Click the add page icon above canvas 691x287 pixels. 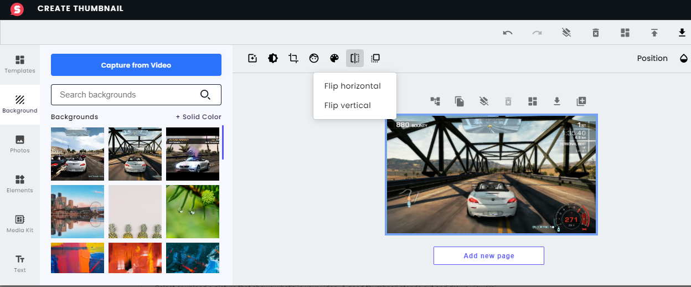(581, 101)
